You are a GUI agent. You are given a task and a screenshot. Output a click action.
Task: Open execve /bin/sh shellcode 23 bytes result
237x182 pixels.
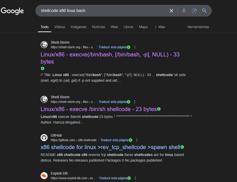pyautogui.click(x=99, y=109)
